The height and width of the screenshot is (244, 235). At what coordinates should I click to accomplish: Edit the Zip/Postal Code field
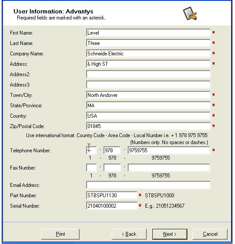coord(148,126)
